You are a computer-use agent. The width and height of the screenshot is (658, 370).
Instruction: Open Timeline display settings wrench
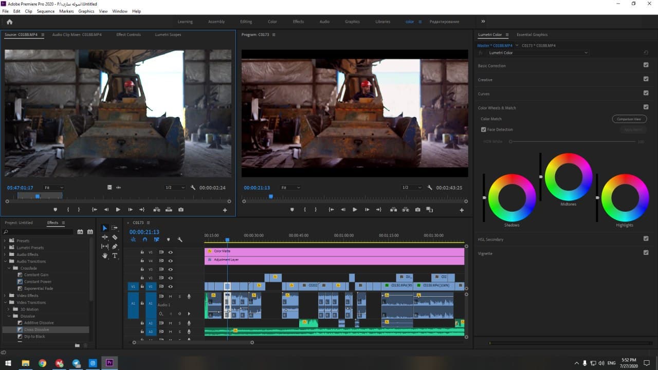pyautogui.click(x=180, y=239)
